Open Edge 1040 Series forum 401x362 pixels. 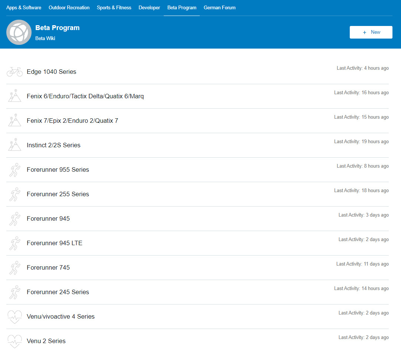pos(51,72)
